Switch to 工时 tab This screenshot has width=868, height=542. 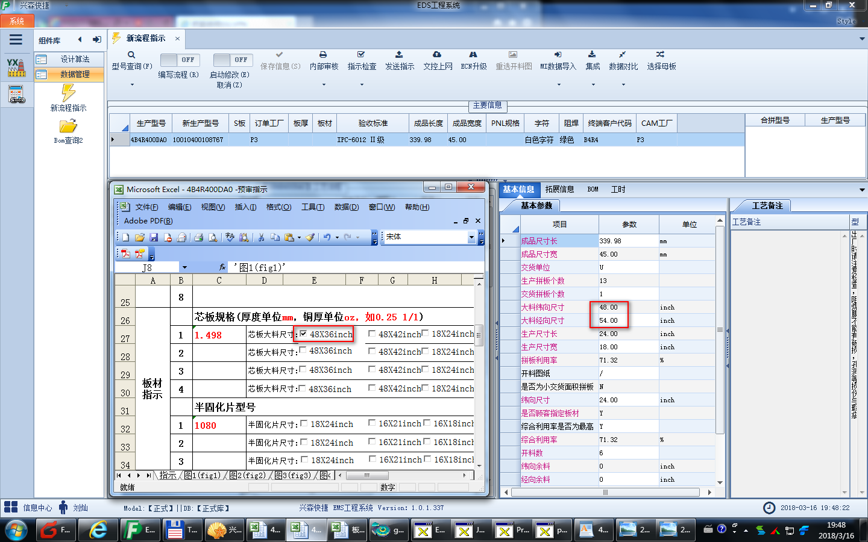point(618,189)
